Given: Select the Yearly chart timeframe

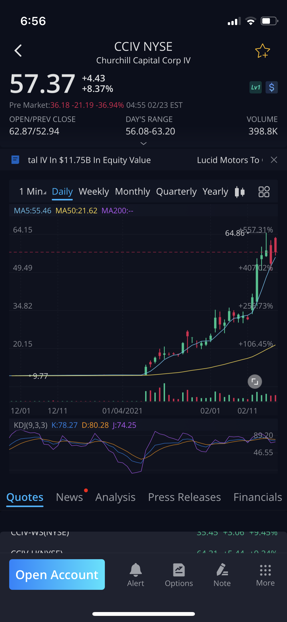Looking at the screenshot, I should coord(215,192).
